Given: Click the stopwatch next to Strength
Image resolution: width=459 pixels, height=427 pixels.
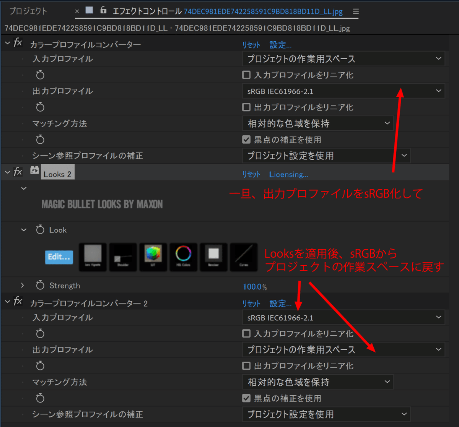Looking at the screenshot, I should [x=40, y=285].
